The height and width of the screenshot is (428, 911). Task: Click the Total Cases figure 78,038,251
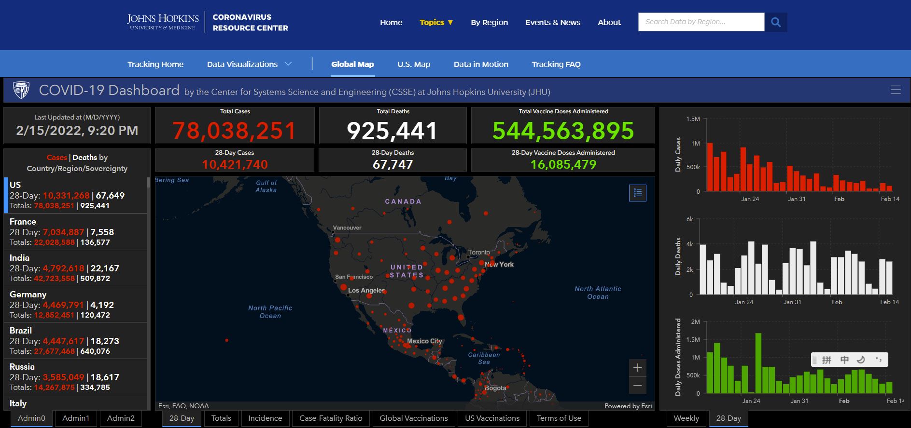[x=235, y=130]
